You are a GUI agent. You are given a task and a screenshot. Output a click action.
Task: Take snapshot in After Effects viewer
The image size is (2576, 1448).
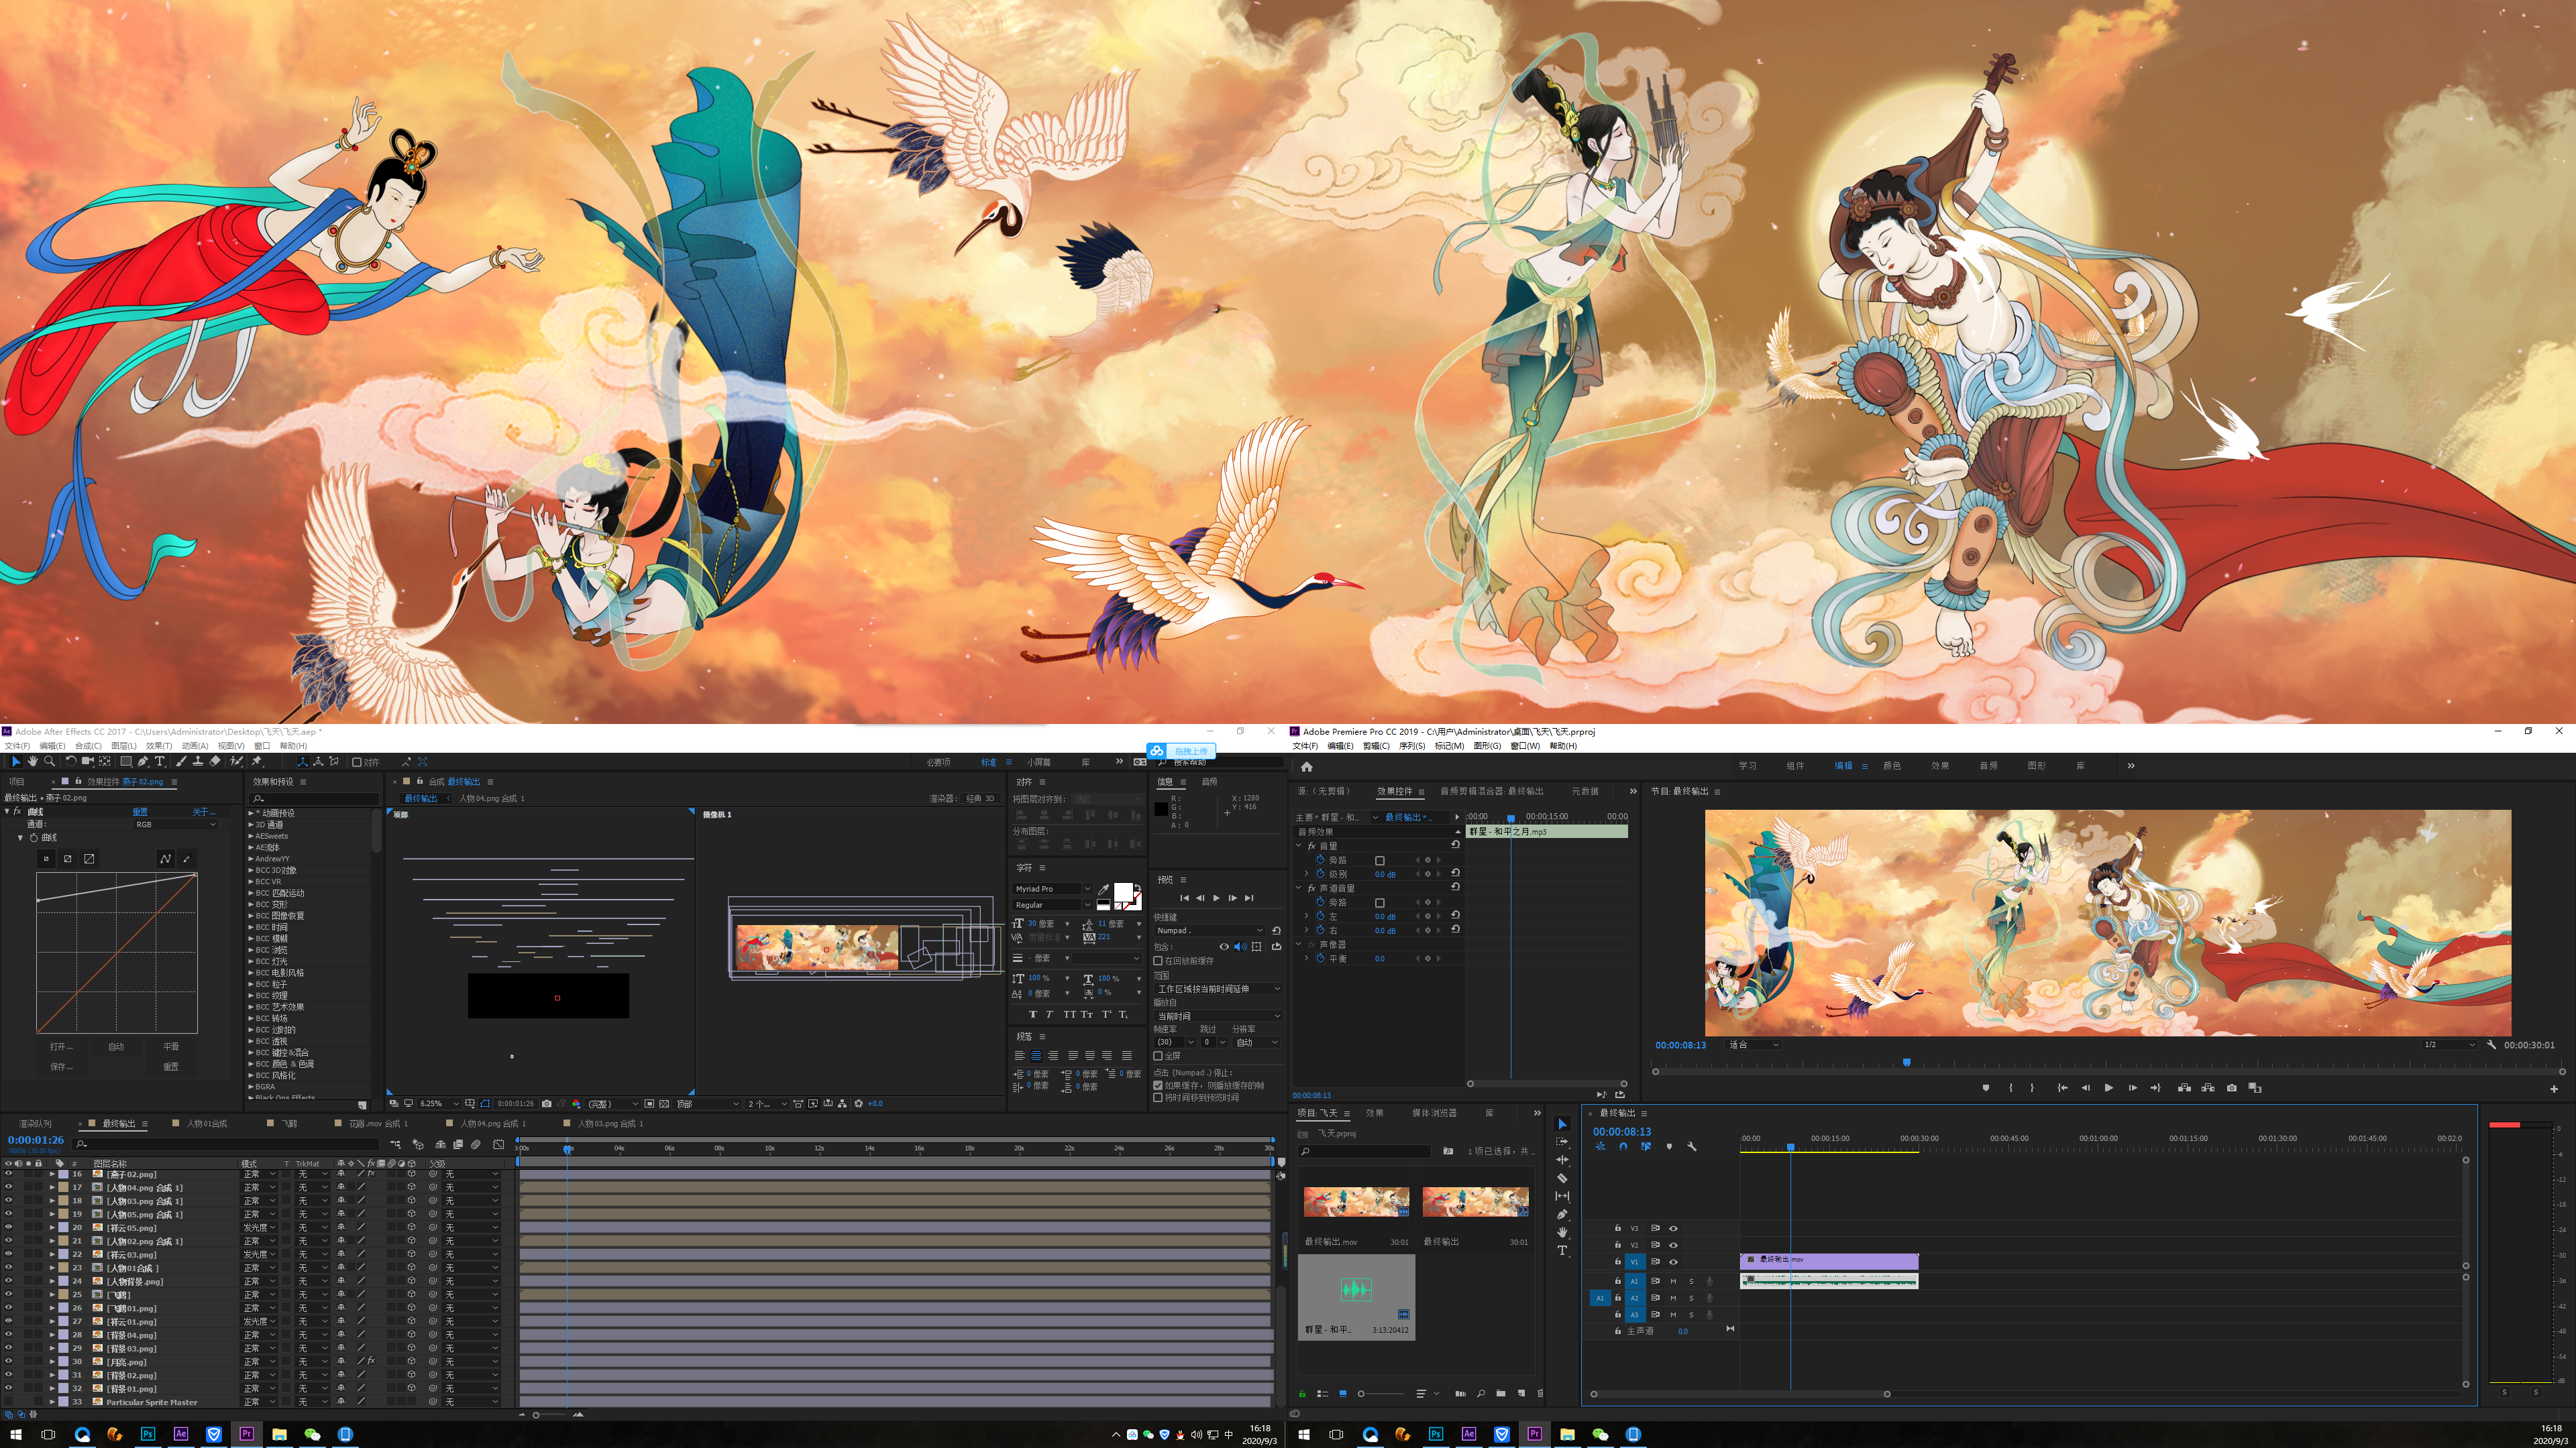[546, 1103]
